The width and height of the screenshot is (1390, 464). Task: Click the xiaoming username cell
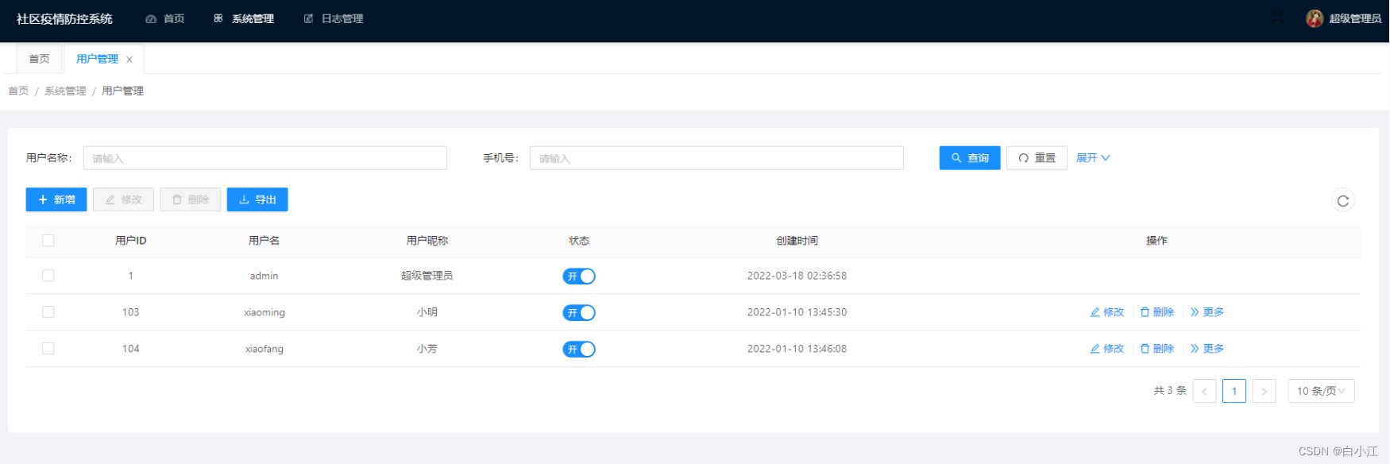264,312
